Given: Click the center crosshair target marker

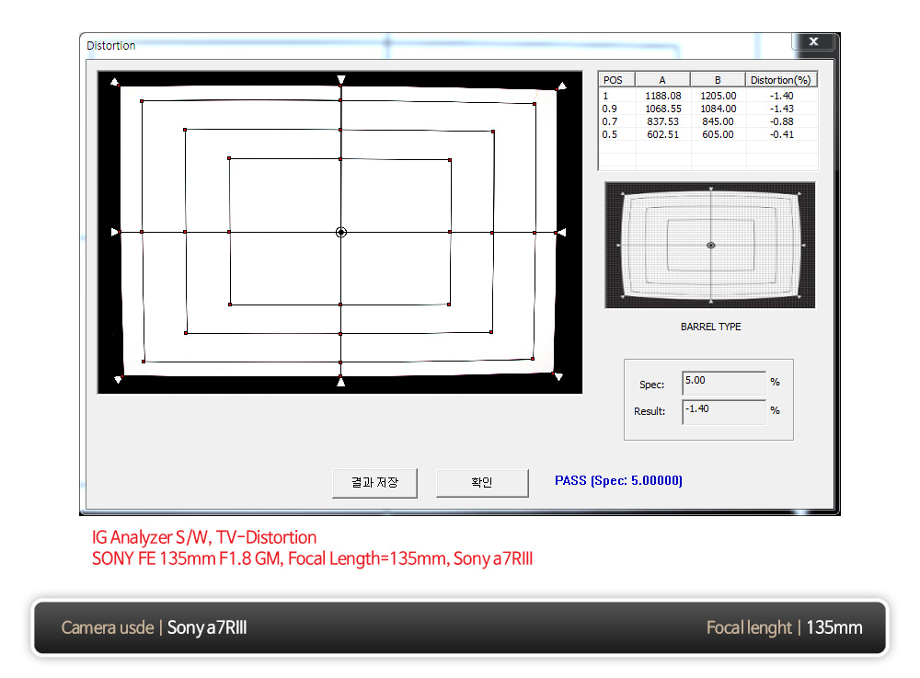Looking at the screenshot, I should coord(340,232).
